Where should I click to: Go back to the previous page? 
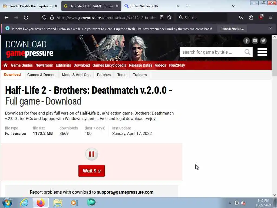[x=6, y=18]
